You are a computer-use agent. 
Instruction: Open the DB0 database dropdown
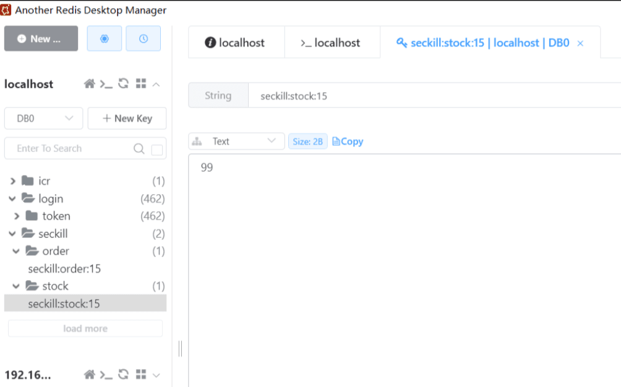coord(43,118)
